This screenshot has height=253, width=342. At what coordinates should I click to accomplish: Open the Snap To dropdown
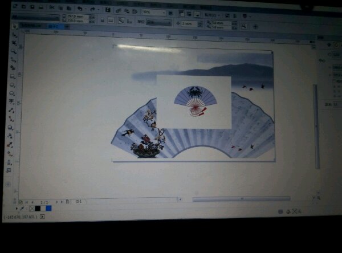[x=211, y=15]
